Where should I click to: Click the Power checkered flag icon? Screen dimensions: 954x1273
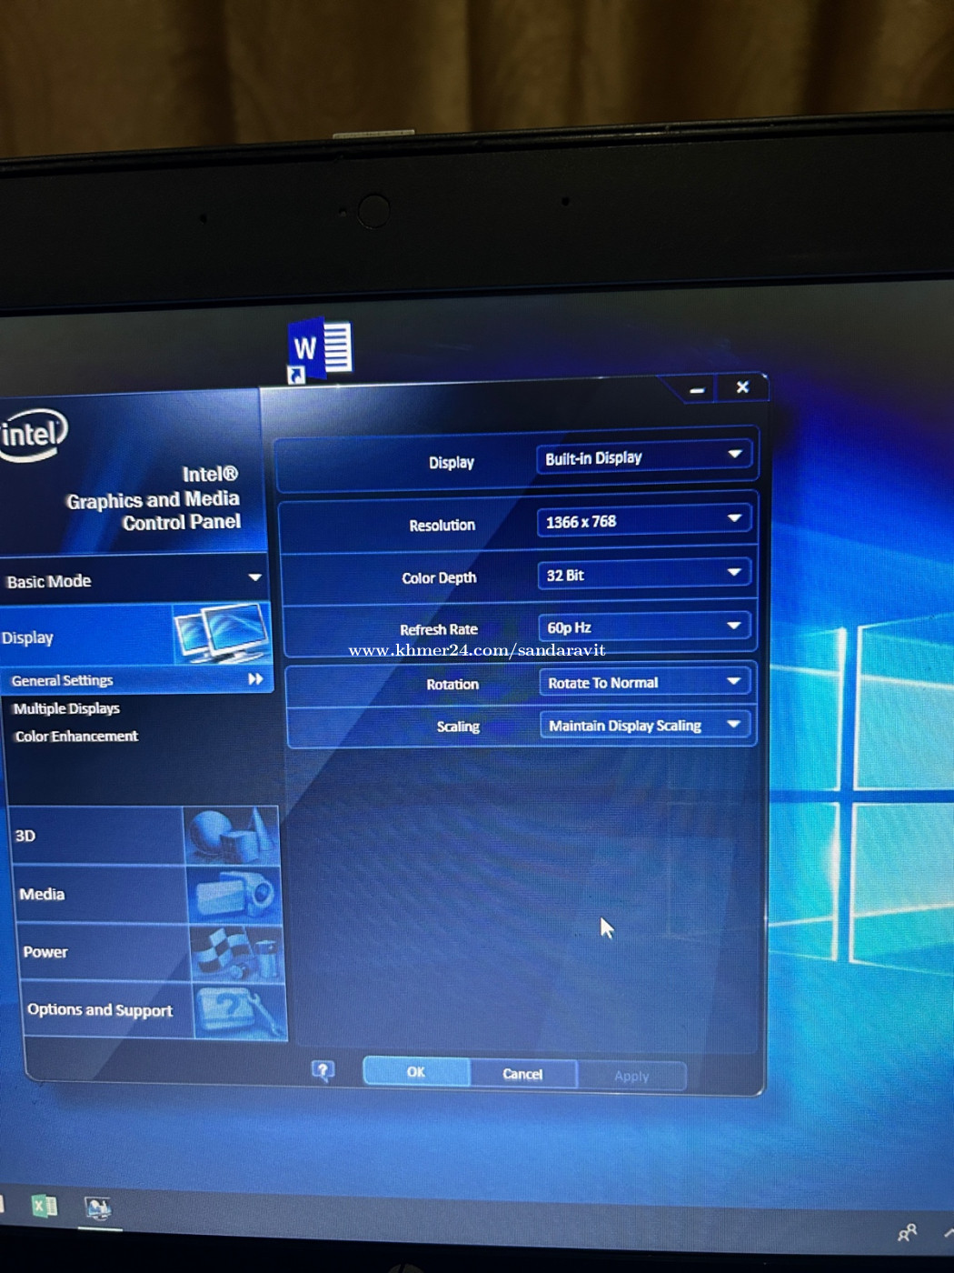click(x=237, y=952)
